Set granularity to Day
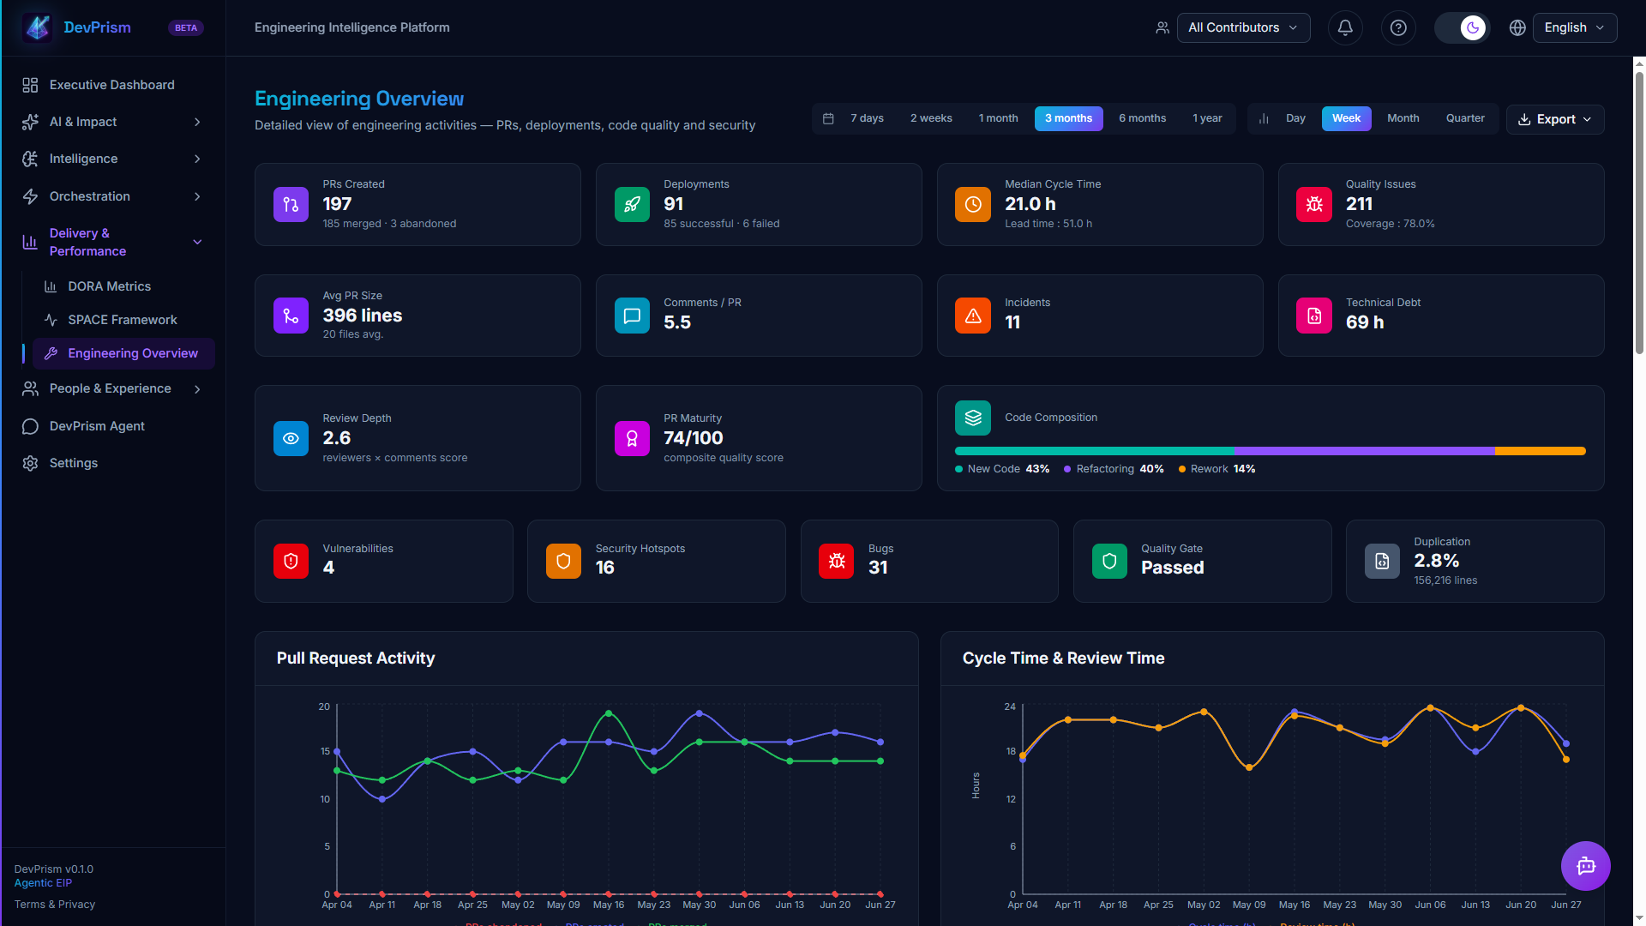This screenshot has height=926, width=1646. click(x=1295, y=118)
